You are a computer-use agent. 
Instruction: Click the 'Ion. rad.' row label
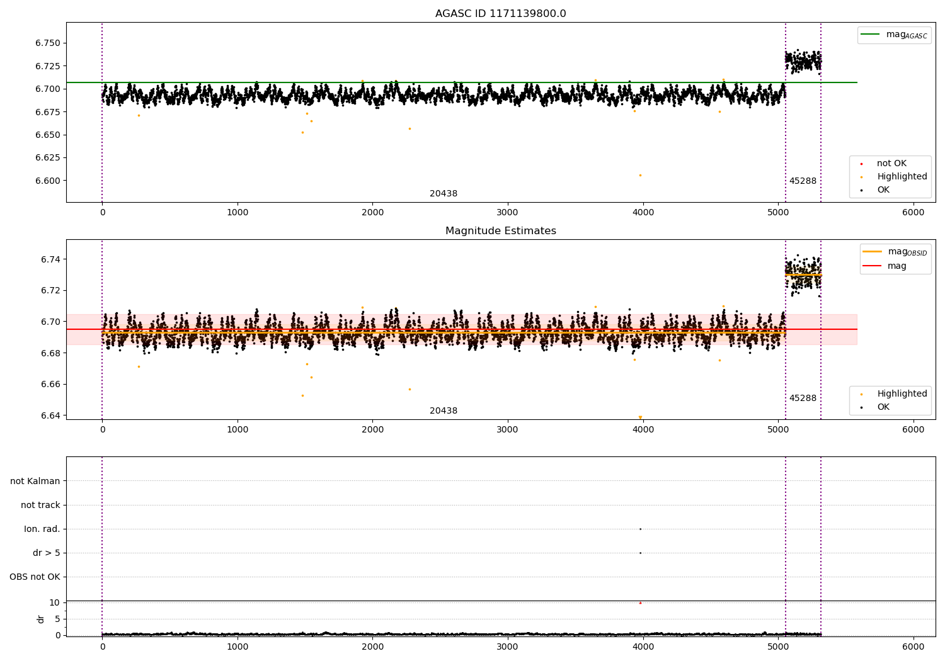tap(42, 529)
